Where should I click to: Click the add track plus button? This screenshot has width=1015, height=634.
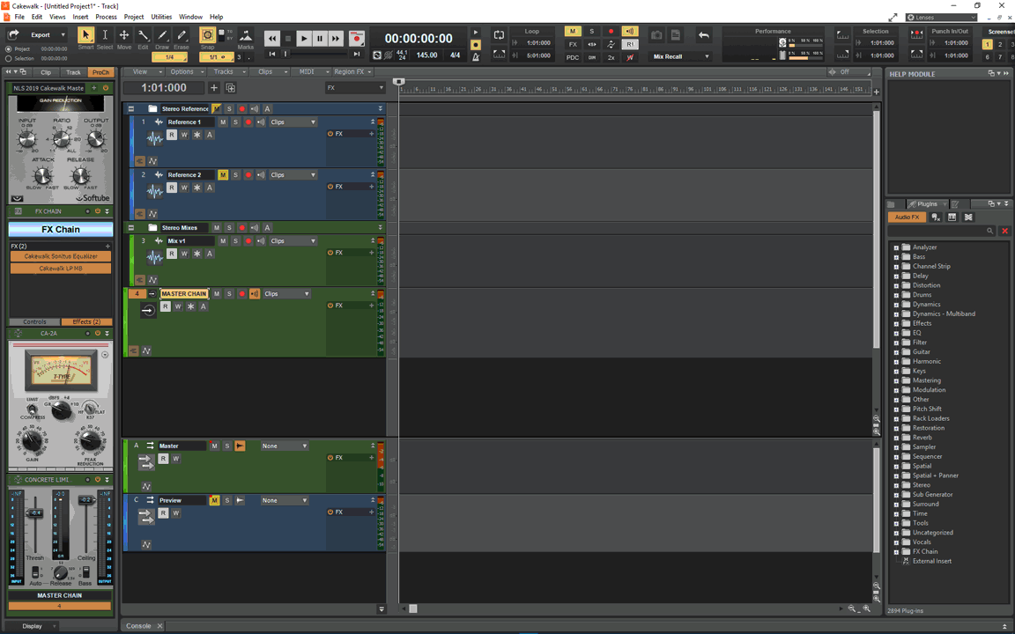pos(213,88)
